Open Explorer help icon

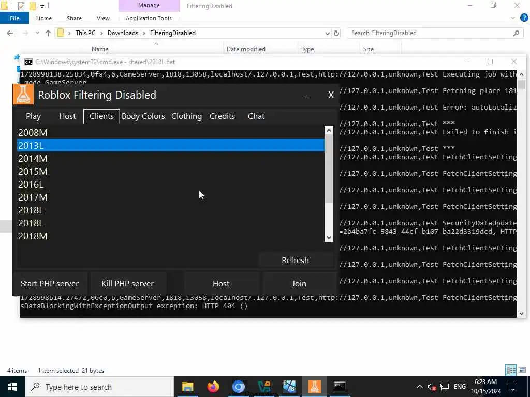(524, 18)
